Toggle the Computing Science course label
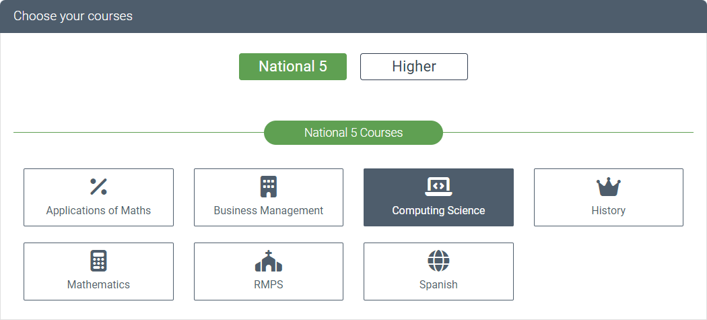The height and width of the screenshot is (320, 707). tap(438, 210)
